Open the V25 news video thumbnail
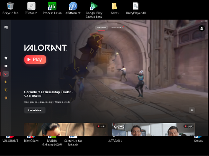Viewport: 209px width, 156px height. (153, 129)
